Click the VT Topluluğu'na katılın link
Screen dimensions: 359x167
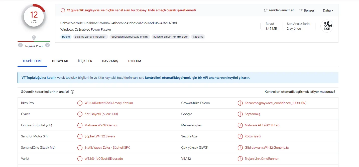pyautogui.click(x=39, y=78)
